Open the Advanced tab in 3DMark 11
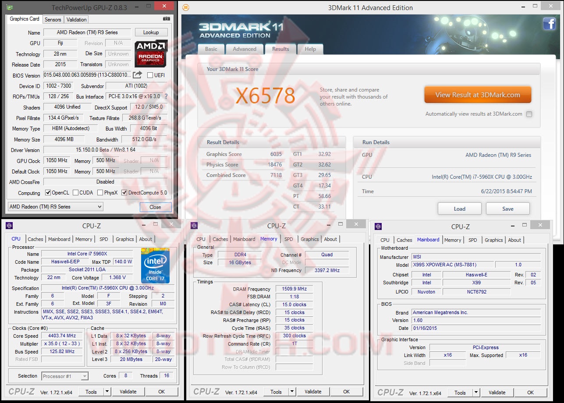Image resolution: width=564 pixels, height=403 pixels. (245, 49)
